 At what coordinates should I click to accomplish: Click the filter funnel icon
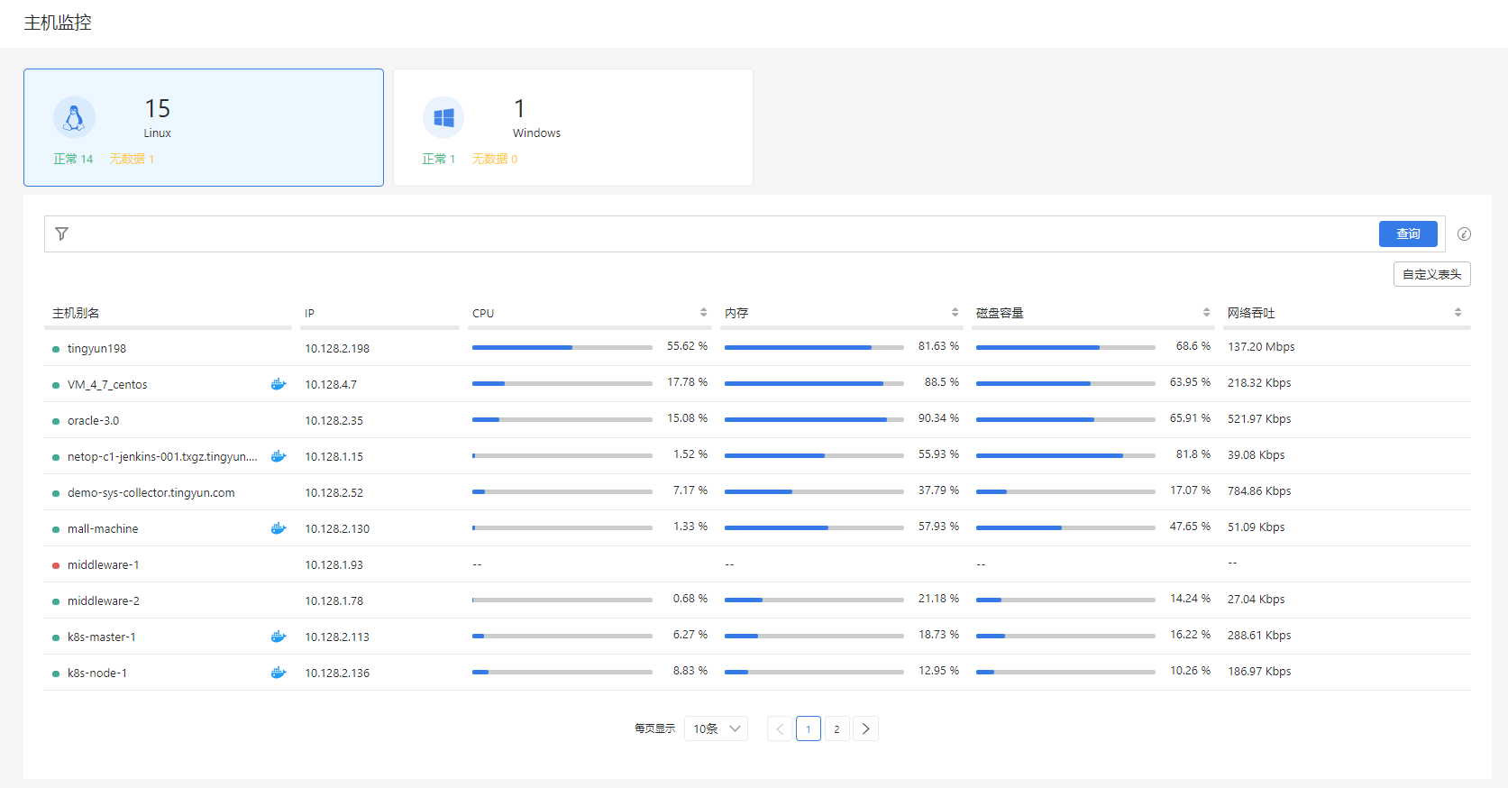pos(61,234)
